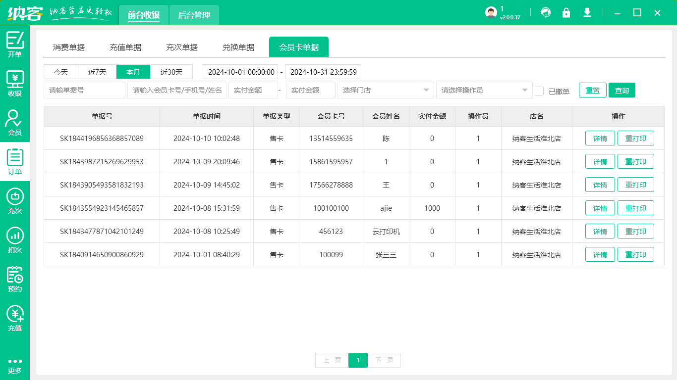Enable the 已撤单 voided orders checkbox

pos(540,90)
